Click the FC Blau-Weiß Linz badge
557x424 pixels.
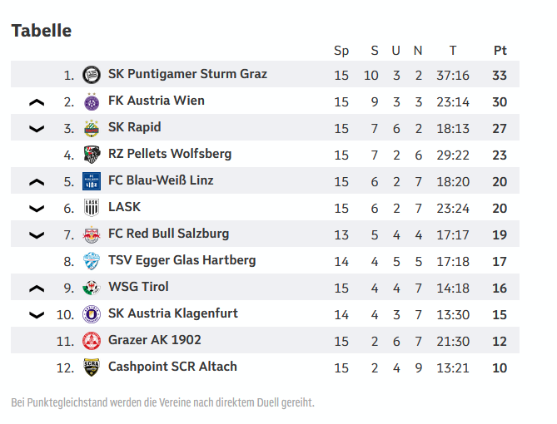coord(92,181)
